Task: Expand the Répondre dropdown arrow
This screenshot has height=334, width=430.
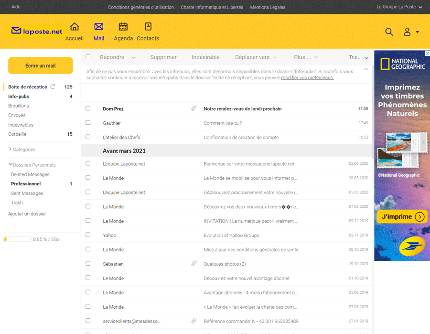Action: 134,57
